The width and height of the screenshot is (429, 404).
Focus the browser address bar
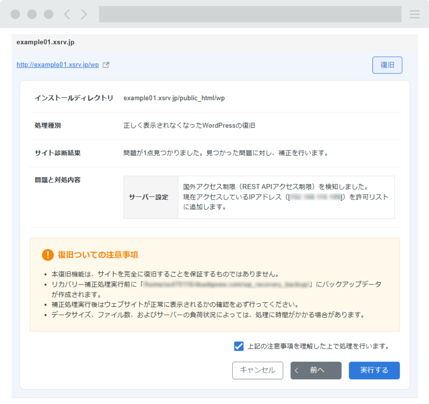[250, 14]
